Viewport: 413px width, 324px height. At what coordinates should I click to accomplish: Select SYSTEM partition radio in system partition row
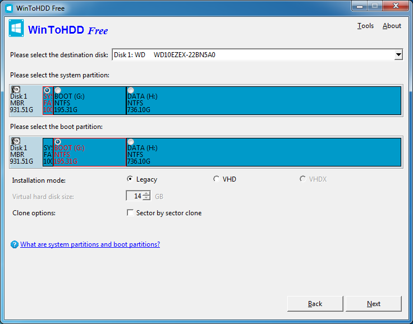(x=47, y=90)
